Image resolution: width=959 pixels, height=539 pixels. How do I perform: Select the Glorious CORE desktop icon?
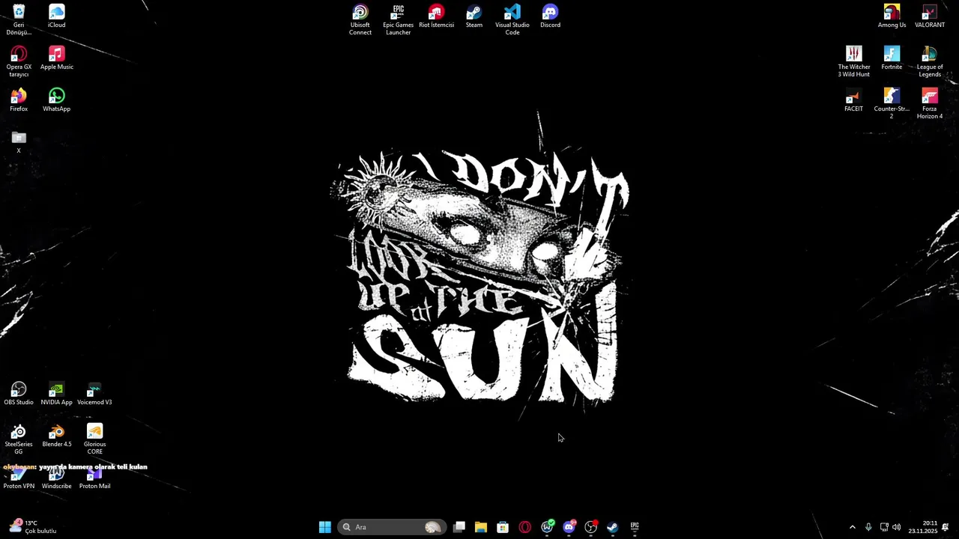pyautogui.click(x=94, y=439)
